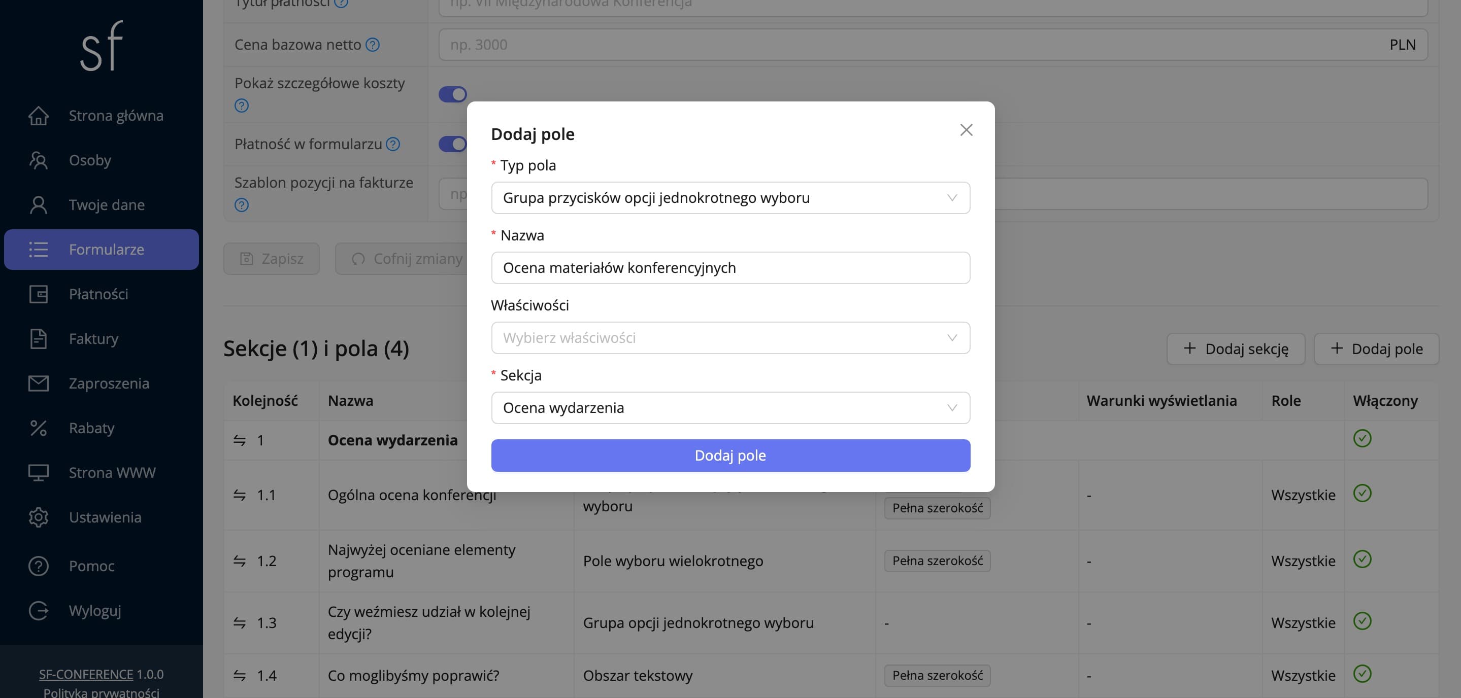Click help icon next to Cena bazowa netto
This screenshot has width=1461, height=698.
point(373,45)
